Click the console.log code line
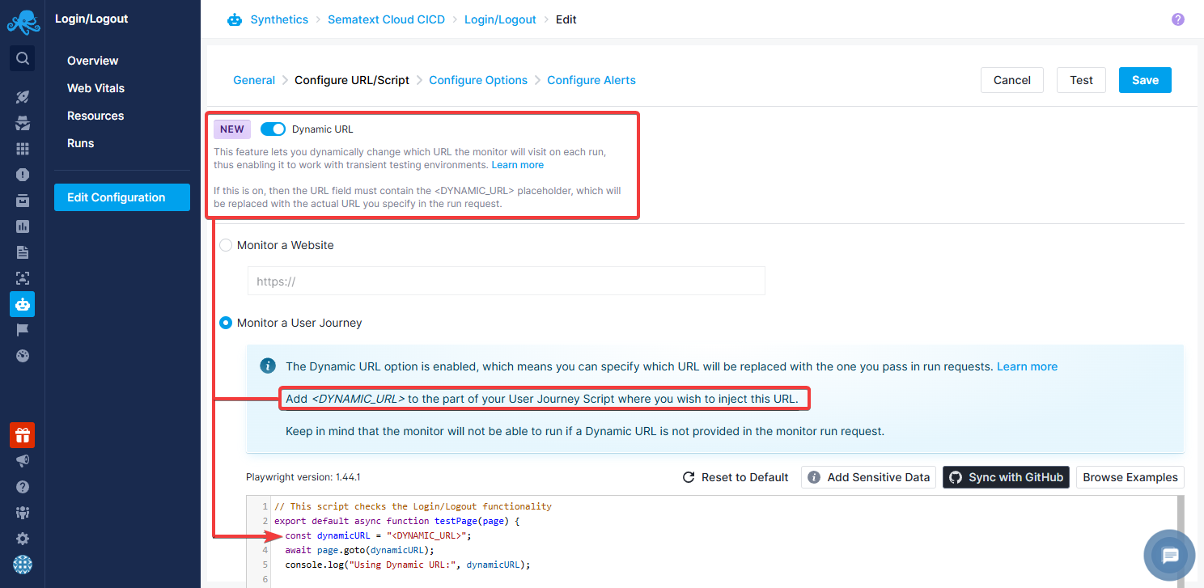This screenshot has width=1204, height=588. [407, 565]
